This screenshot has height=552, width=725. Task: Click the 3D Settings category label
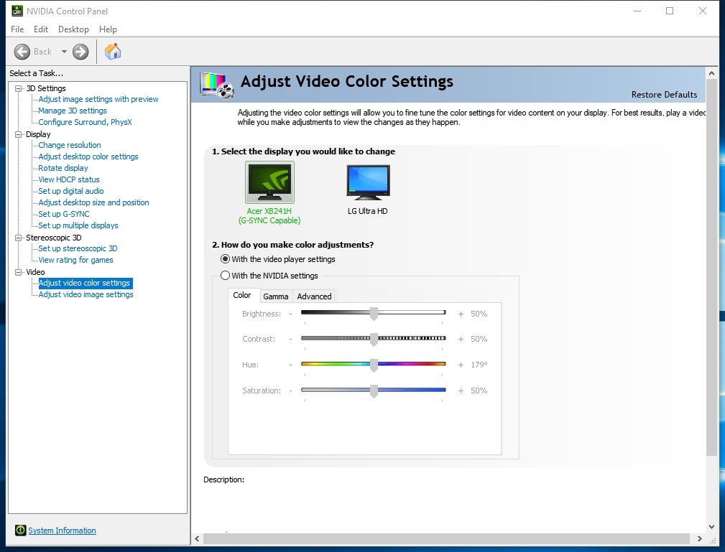[x=46, y=88]
